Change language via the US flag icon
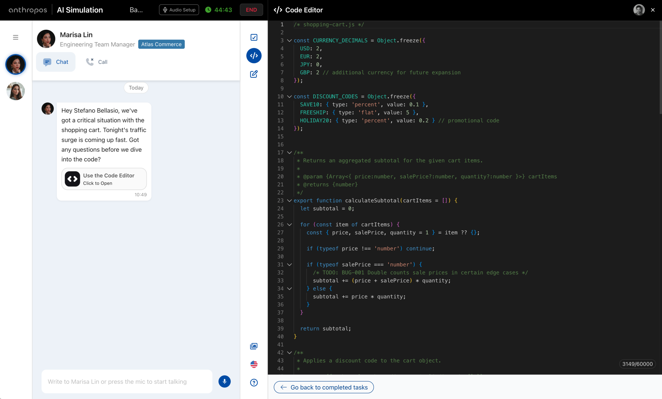The width and height of the screenshot is (662, 399). [254, 364]
